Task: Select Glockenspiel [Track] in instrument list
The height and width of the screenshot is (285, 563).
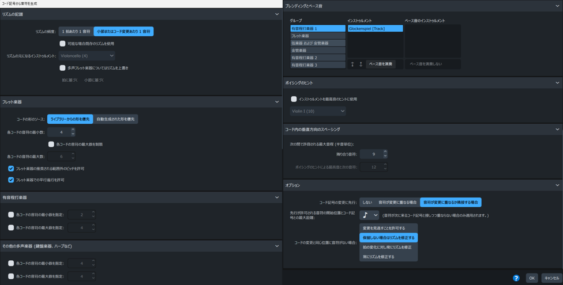Action: (x=375, y=28)
